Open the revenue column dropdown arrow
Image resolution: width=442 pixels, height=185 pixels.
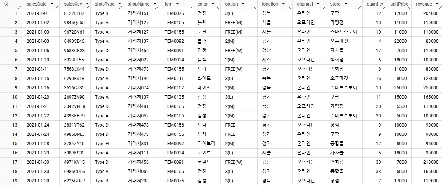point(438,4)
